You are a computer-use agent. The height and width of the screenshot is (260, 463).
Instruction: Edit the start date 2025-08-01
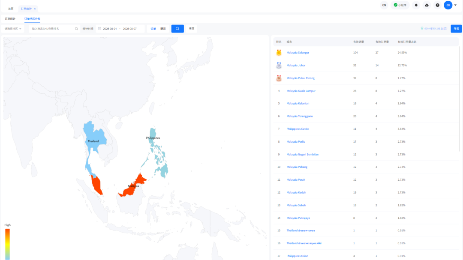click(110, 29)
